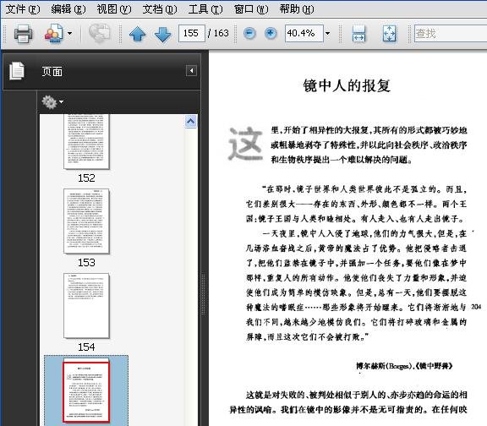
Task: Click the pages panel document icon
Action: click(17, 71)
